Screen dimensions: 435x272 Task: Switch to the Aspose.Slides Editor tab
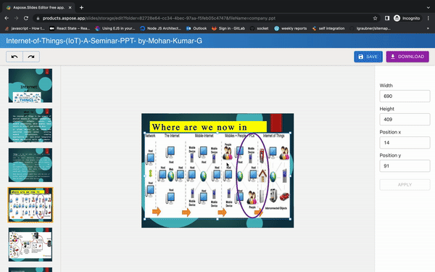click(x=39, y=7)
